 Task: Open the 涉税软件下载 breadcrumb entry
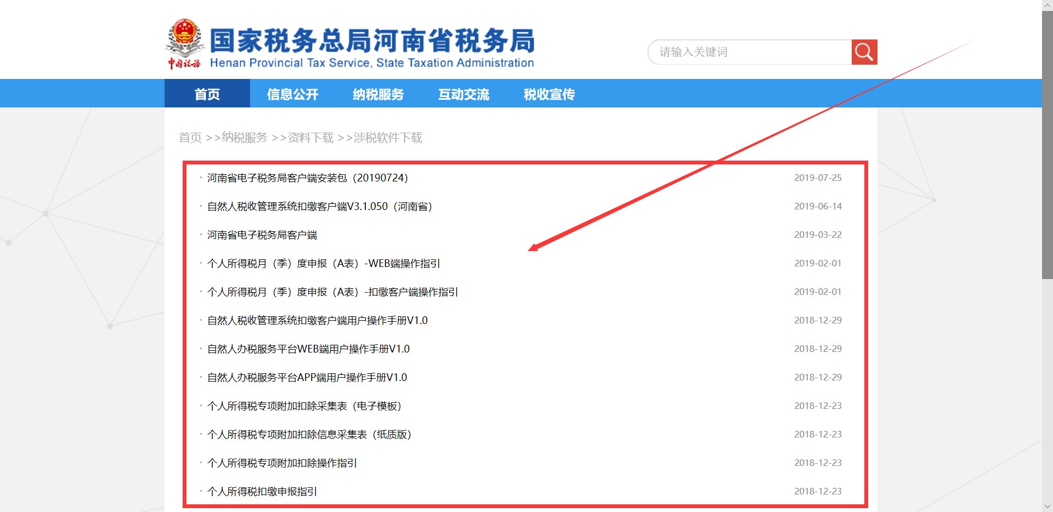coord(387,138)
